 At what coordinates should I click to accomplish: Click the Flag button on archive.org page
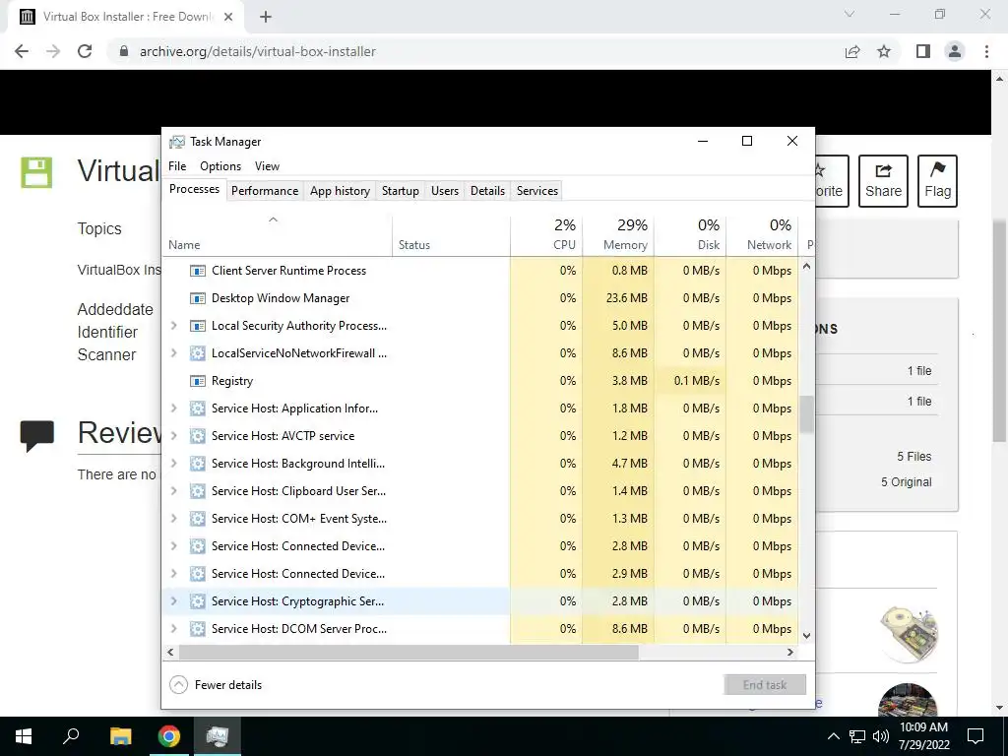(x=937, y=181)
